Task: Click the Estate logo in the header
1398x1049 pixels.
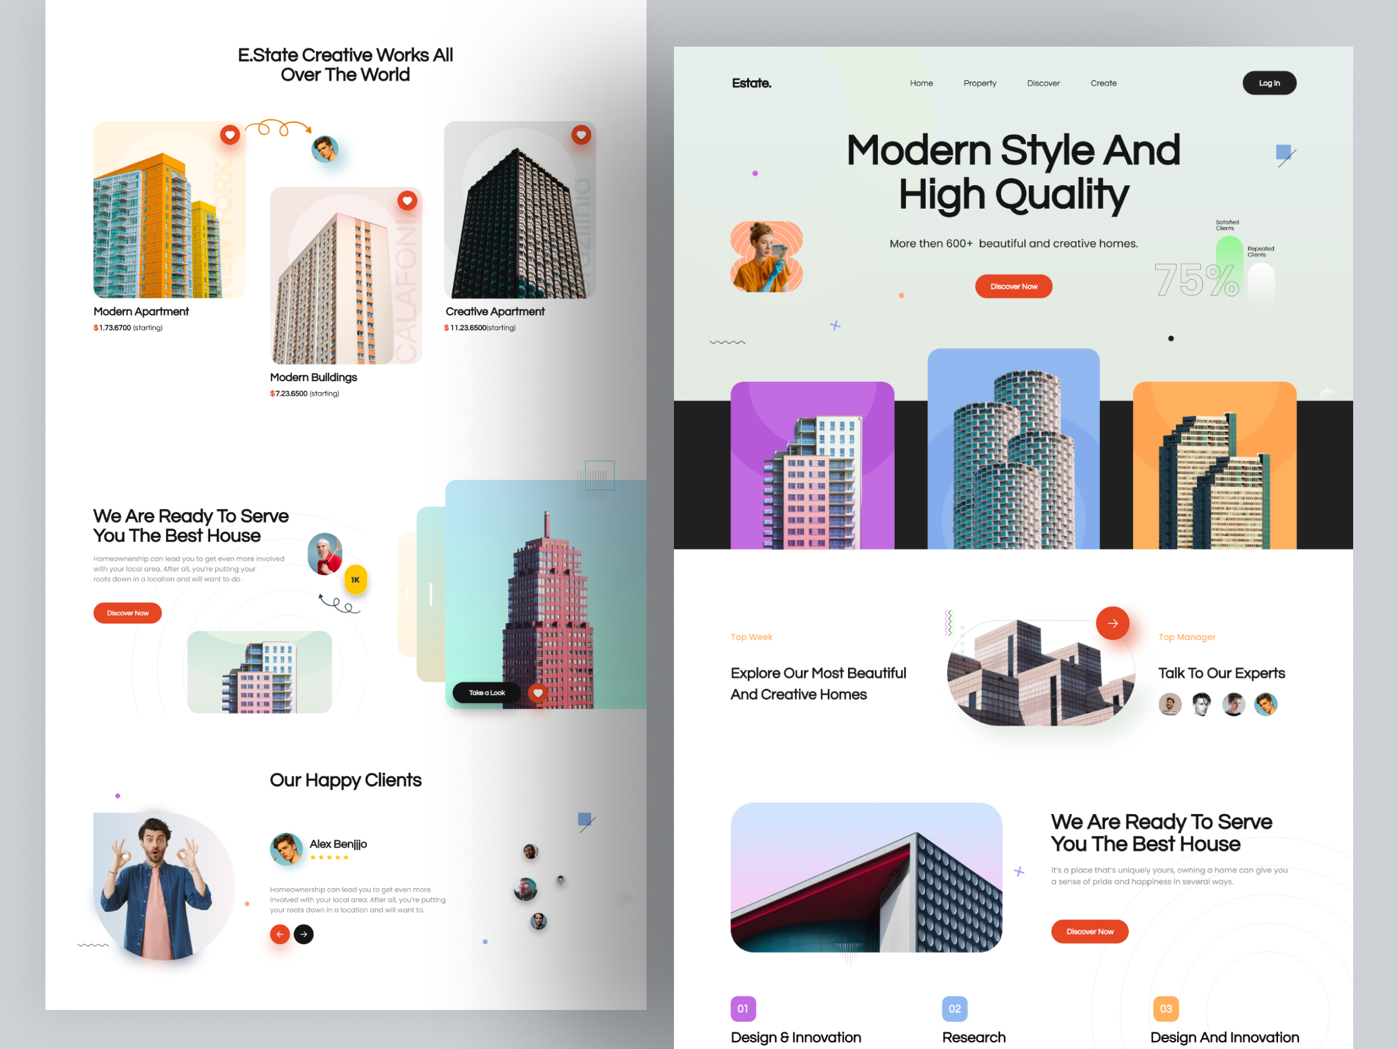Action: click(751, 83)
